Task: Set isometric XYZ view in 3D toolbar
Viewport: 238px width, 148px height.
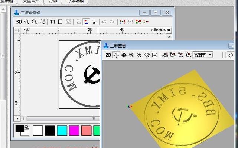Action: coord(165,55)
